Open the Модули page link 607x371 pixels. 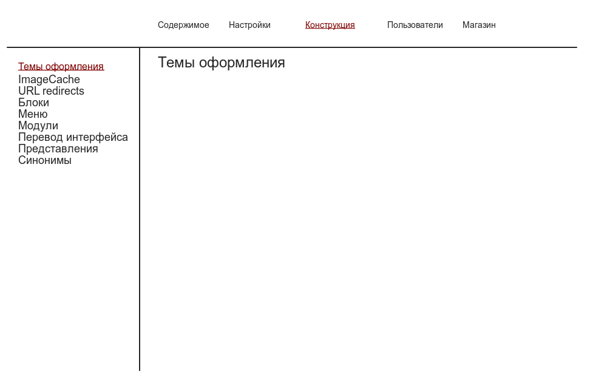pos(38,126)
